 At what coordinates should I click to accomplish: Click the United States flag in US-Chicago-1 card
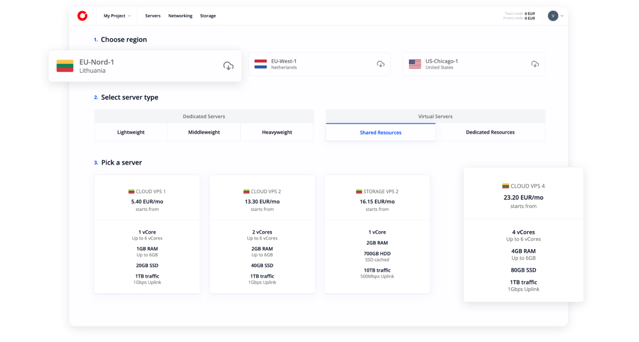tap(415, 64)
